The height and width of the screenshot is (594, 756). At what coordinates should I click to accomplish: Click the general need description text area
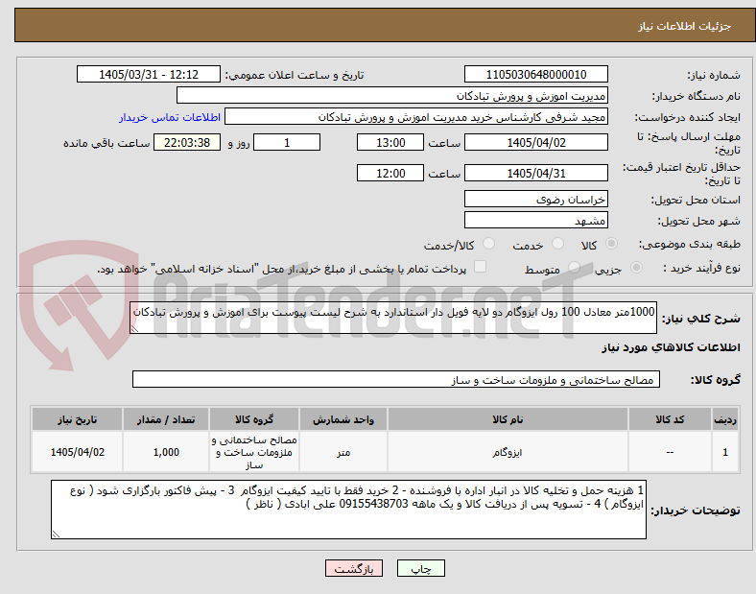coord(393,318)
